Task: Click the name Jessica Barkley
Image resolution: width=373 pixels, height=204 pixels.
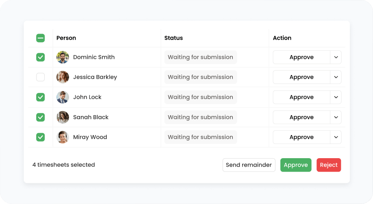Action: pyautogui.click(x=95, y=77)
